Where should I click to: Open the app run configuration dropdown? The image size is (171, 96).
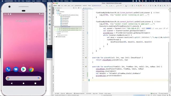[x=111, y=6]
